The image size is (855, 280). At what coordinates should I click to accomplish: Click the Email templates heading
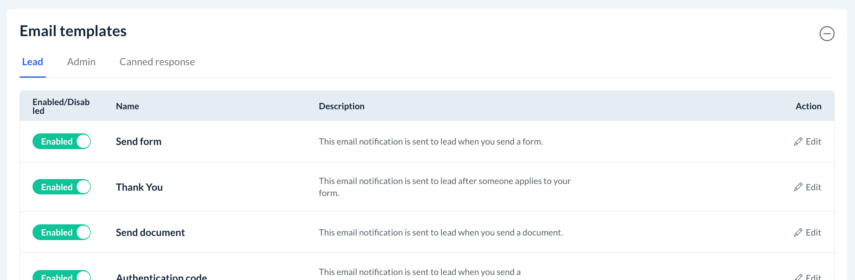click(x=73, y=31)
